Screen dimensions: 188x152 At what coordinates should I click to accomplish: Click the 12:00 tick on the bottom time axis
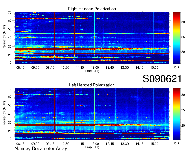point(95,144)
